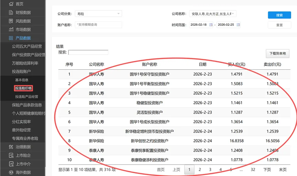
Task: Select 个人短期健康险赔付 submenu item
Action: click(x=29, y=113)
